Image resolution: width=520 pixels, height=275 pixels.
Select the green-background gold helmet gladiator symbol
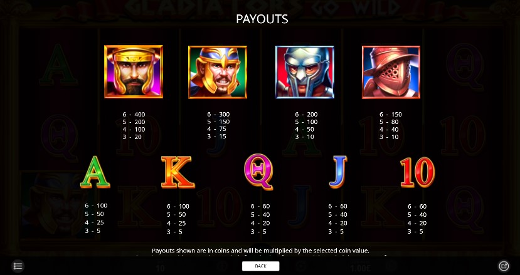(218, 72)
